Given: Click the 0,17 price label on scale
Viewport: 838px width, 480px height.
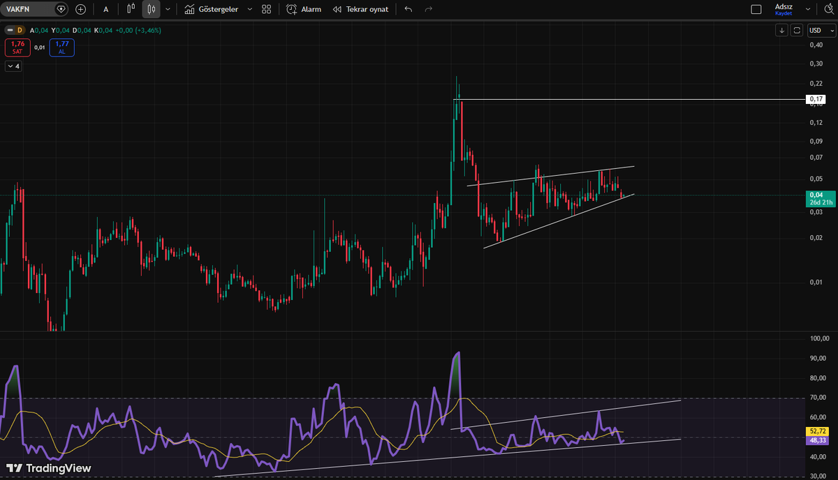Looking at the screenshot, I should [816, 100].
